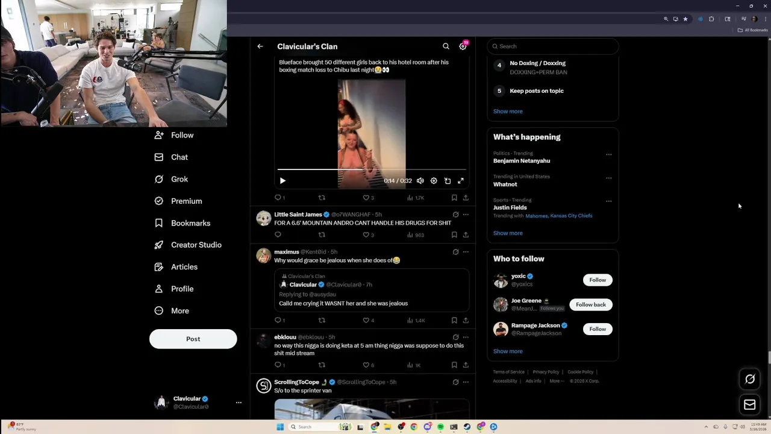Open options for Whatnot trend
The width and height of the screenshot is (771, 434).
[608, 178]
